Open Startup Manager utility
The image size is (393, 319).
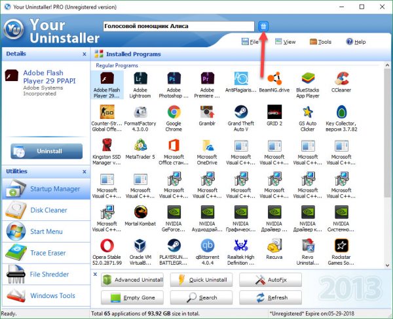click(46, 189)
